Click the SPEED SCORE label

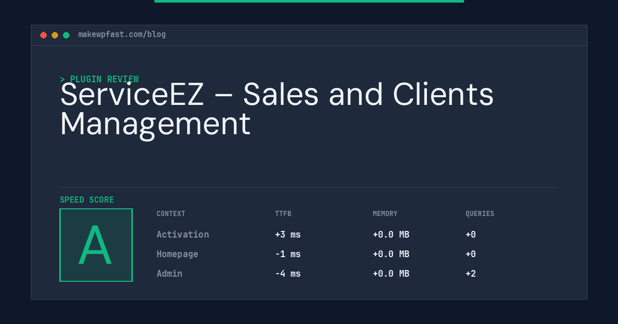[87, 200]
